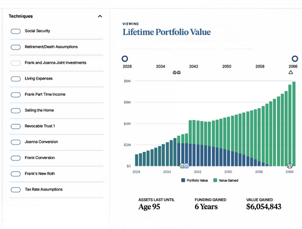Toggle Portfolio Value legend swatch
The height and width of the screenshot is (229, 302).
[183, 180]
